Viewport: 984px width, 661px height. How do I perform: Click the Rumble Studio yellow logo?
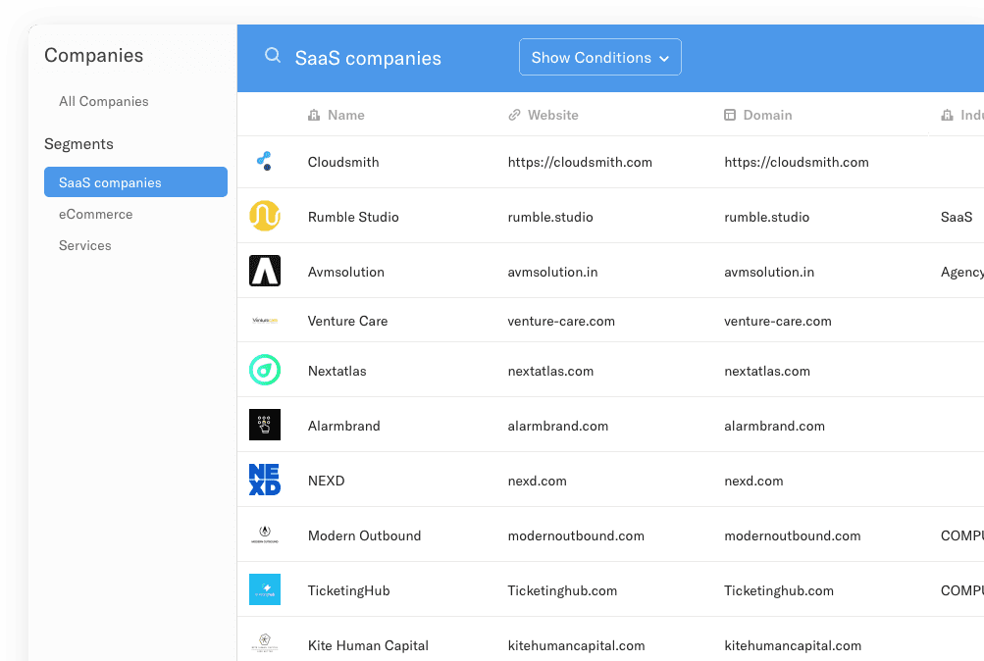(264, 216)
